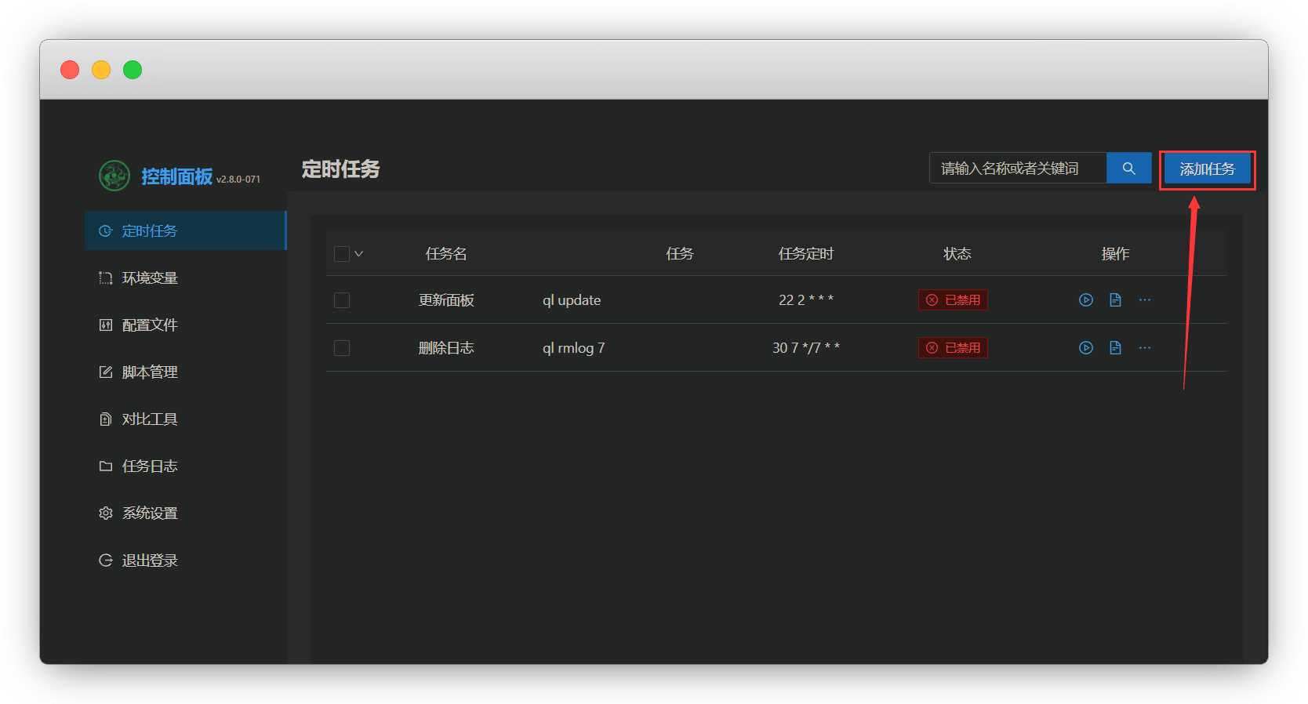The image size is (1308, 704).
Task: Open log file icon for 更新面板
Action: [1115, 300]
